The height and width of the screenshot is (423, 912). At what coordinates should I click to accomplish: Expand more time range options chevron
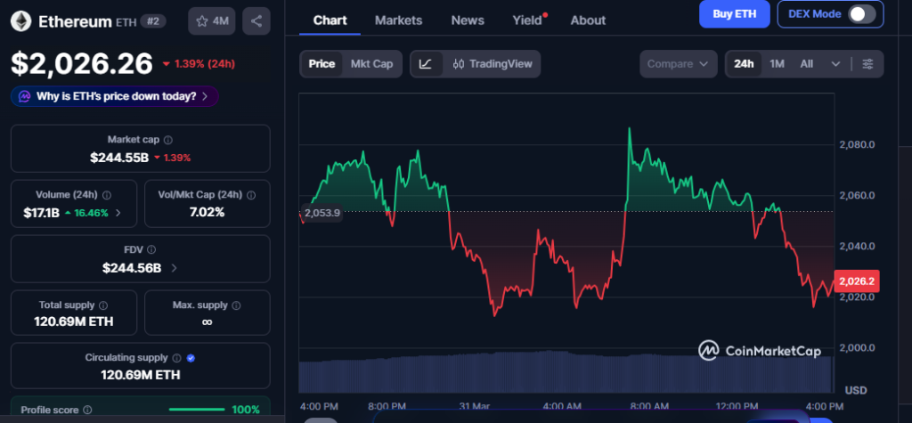click(x=835, y=63)
